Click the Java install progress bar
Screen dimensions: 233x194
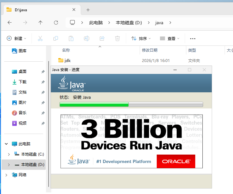(x=131, y=104)
